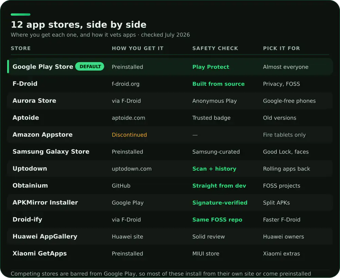Click the Trusted badge safety cell
Screen dimensions: 340x278
coord(211,118)
